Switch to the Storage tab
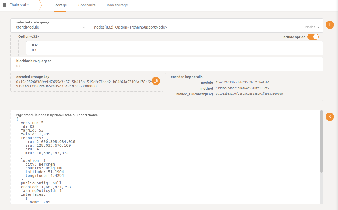 coord(60,5)
